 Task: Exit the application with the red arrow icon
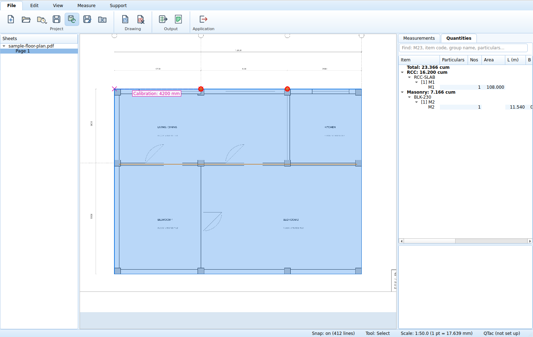203,19
